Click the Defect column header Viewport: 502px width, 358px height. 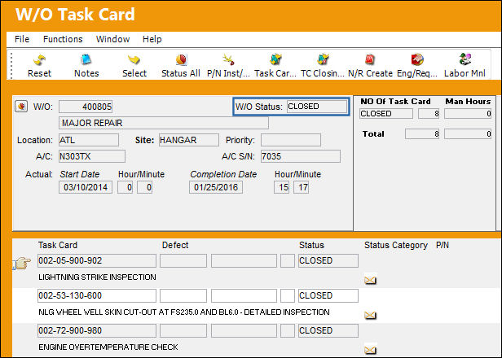click(x=175, y=245)
